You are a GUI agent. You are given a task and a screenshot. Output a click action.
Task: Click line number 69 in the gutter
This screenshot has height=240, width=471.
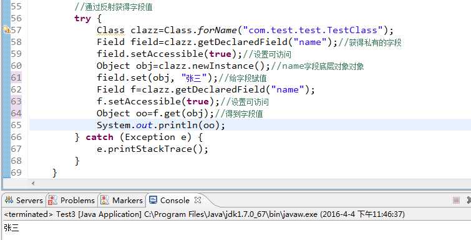[x=16, y=172]
